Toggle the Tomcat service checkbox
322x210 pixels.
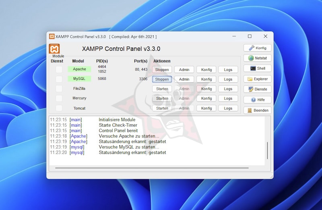pyautogui.click(x=59, y=108)
